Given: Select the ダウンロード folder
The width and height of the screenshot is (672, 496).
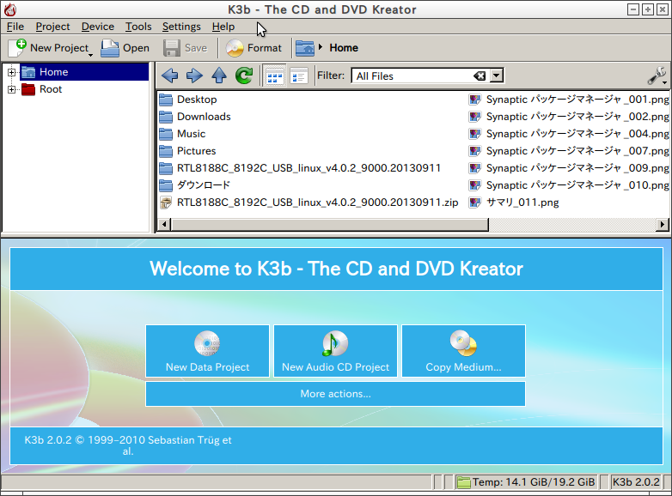Looking at the screenshot, I should click(x=195, y=184).
